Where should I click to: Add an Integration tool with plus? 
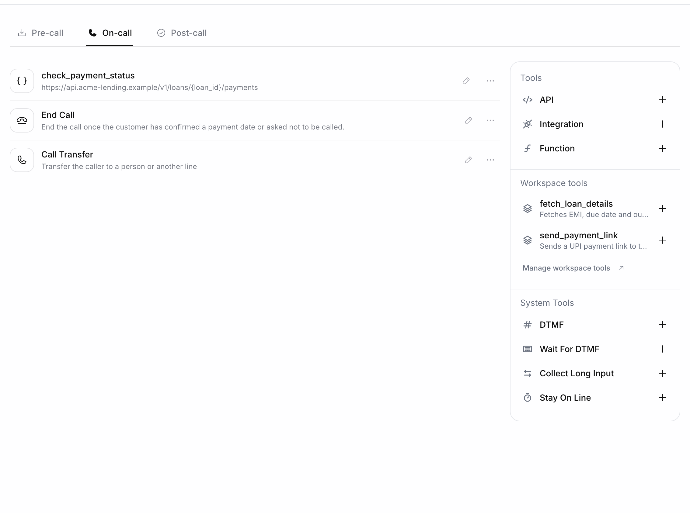tap(663, 124)
